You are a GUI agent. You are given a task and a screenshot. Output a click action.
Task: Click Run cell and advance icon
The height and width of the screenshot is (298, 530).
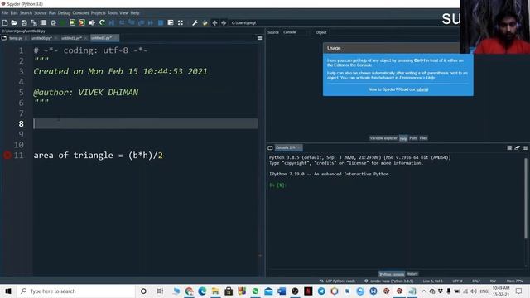(x=82, y=22)
